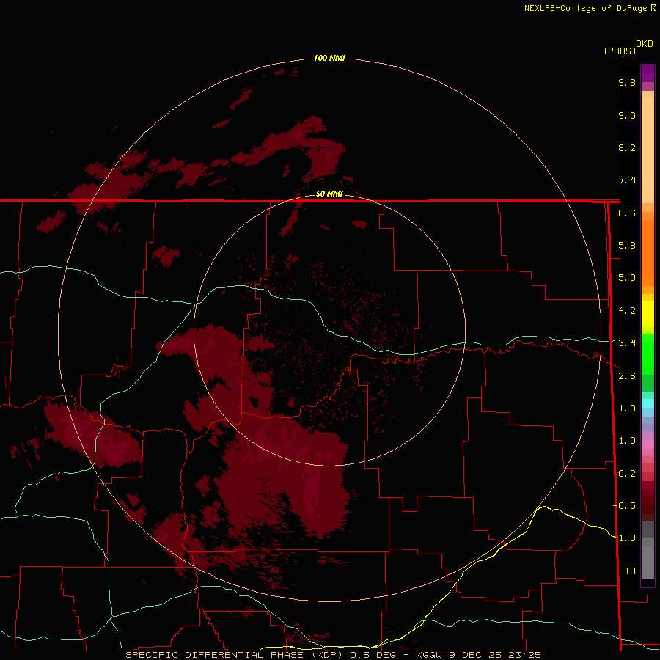The image size is (660, 660).
Task: Click the Specific Differential Phase (KDP) caption
Action: [x=235, y=655]
